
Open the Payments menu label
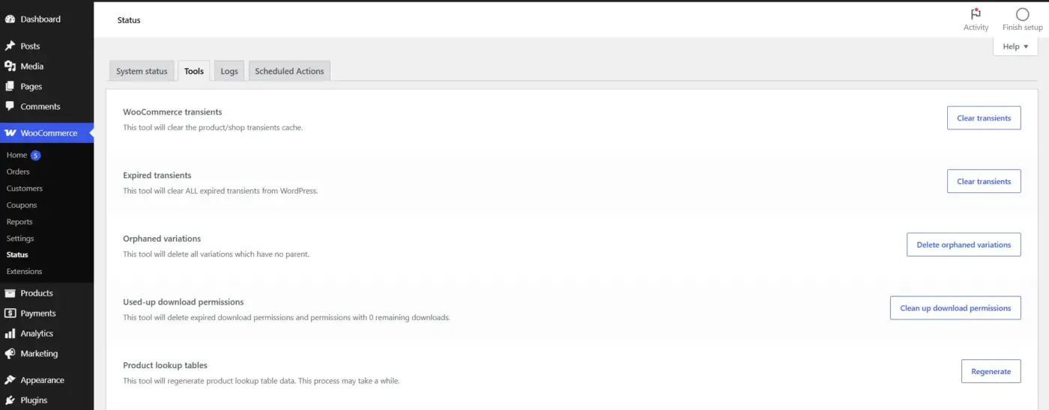click(x=38, y=313)
